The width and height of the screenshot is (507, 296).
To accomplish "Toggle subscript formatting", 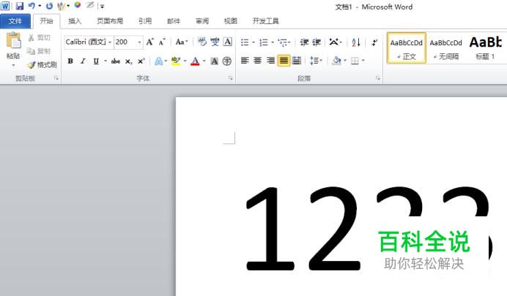I will (129, 61).
